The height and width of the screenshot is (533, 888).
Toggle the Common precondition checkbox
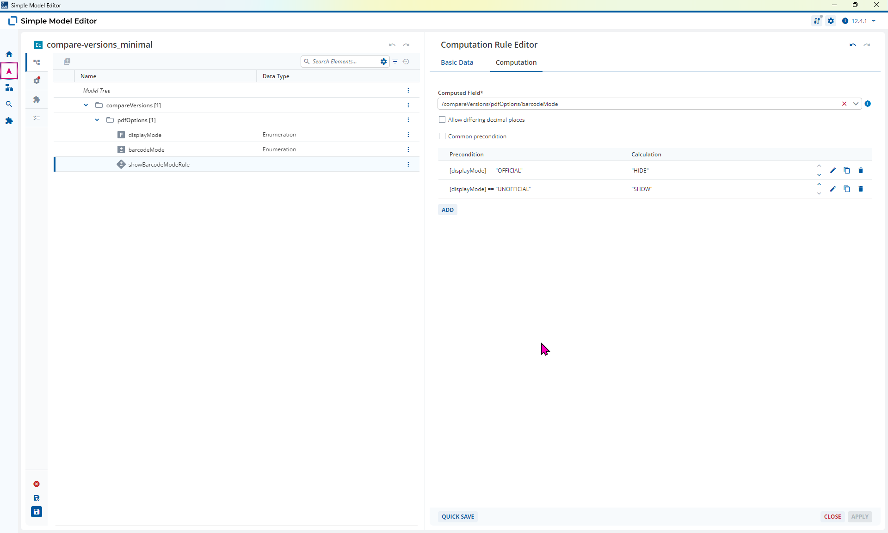(x=442, y=136)
